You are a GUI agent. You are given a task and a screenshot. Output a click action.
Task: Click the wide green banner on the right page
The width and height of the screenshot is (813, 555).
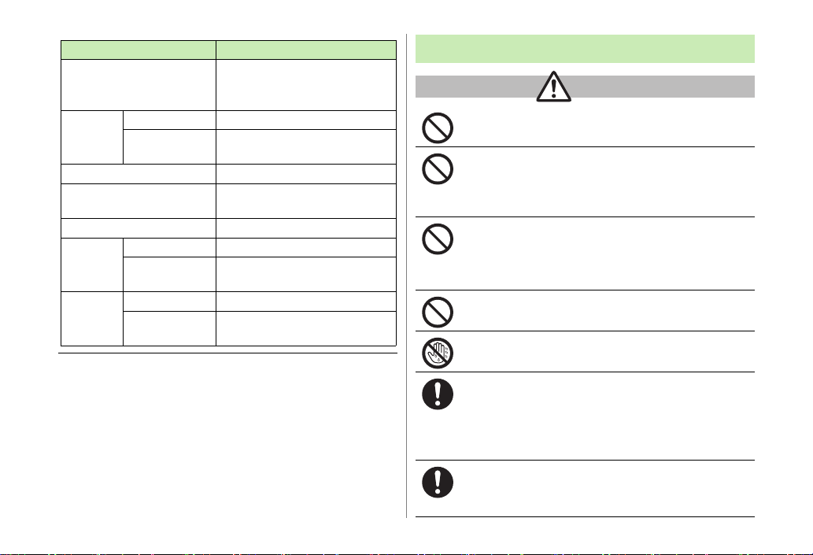pos(585,49)
